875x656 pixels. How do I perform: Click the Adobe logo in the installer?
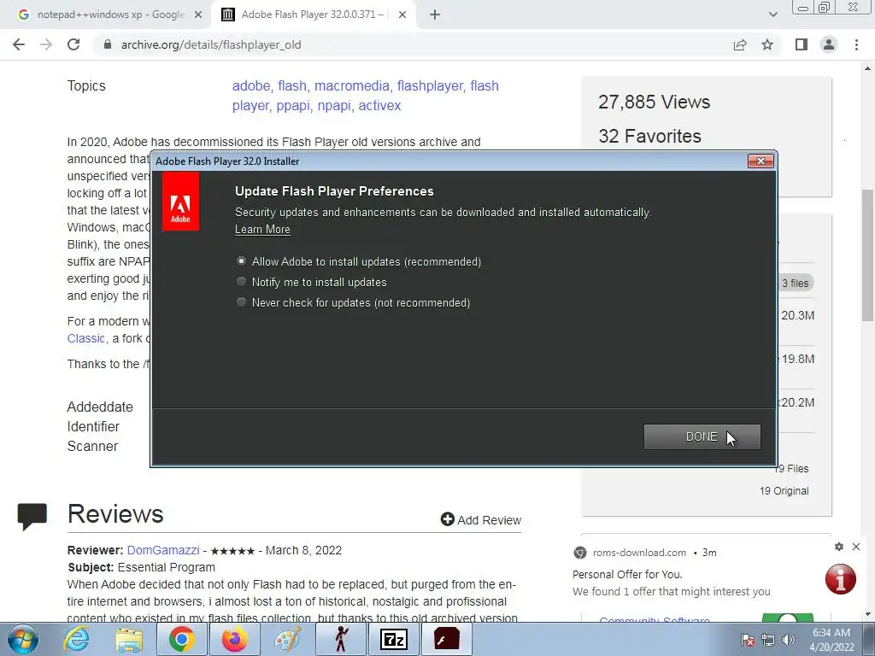(180, 202)
